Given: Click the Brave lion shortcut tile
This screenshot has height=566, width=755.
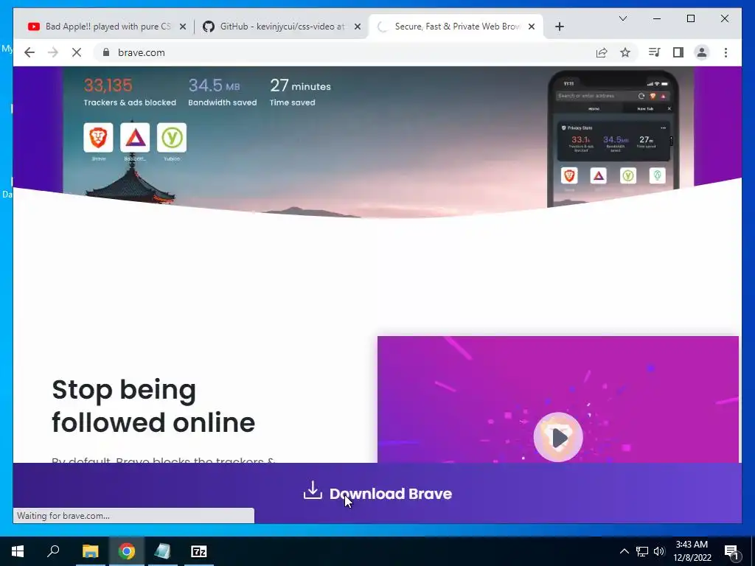Looking at the screenshot, I should click(98, 138).
